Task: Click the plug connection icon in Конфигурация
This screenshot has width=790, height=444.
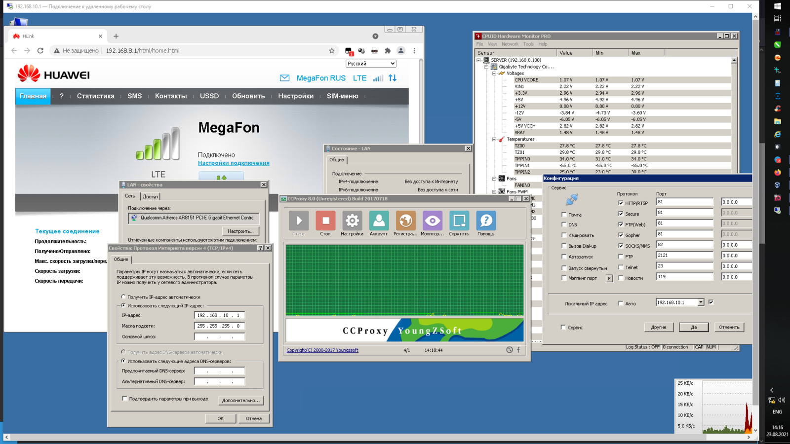Action: (572, 199)
